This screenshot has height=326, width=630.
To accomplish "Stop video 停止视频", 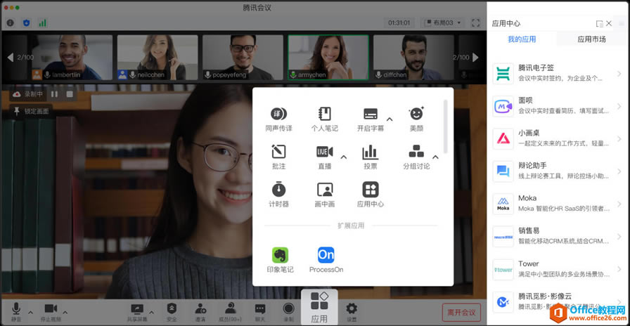I will 51,313.
